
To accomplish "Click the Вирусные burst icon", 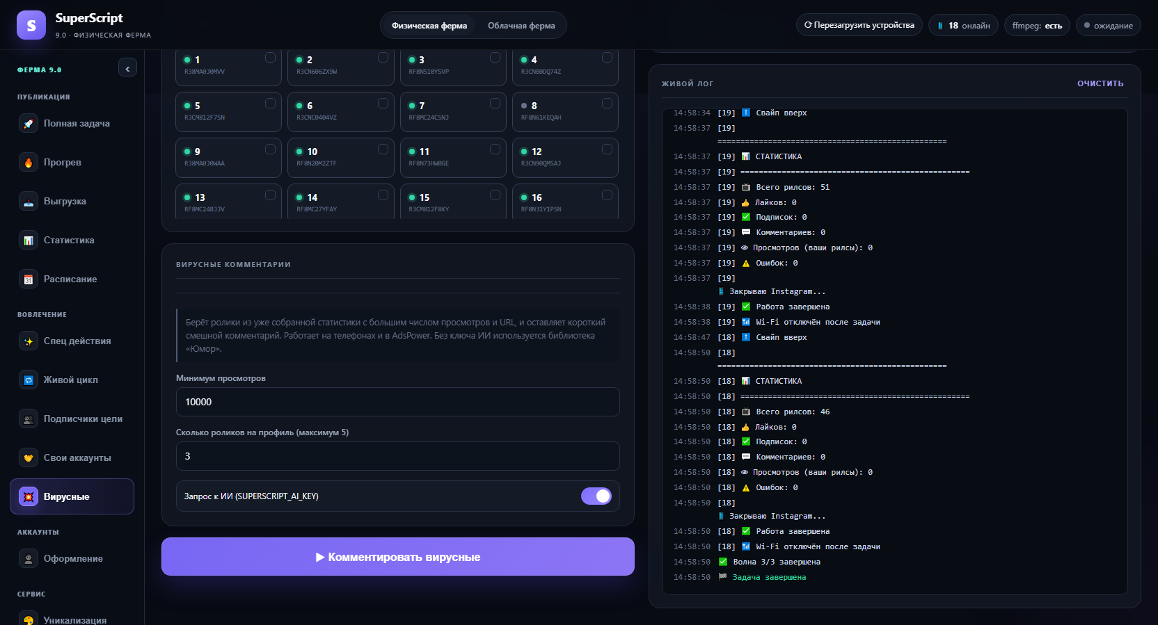I will pyautogui.click(x=29, y=497).
